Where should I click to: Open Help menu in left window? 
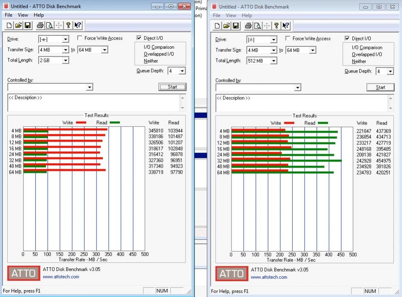[x=39, y=15]
